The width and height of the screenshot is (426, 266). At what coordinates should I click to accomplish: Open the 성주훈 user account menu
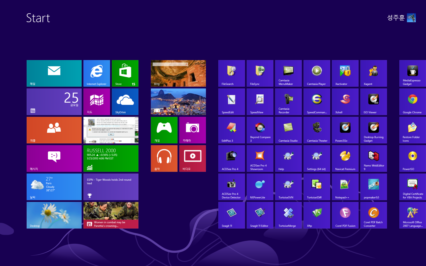(402, 18)
